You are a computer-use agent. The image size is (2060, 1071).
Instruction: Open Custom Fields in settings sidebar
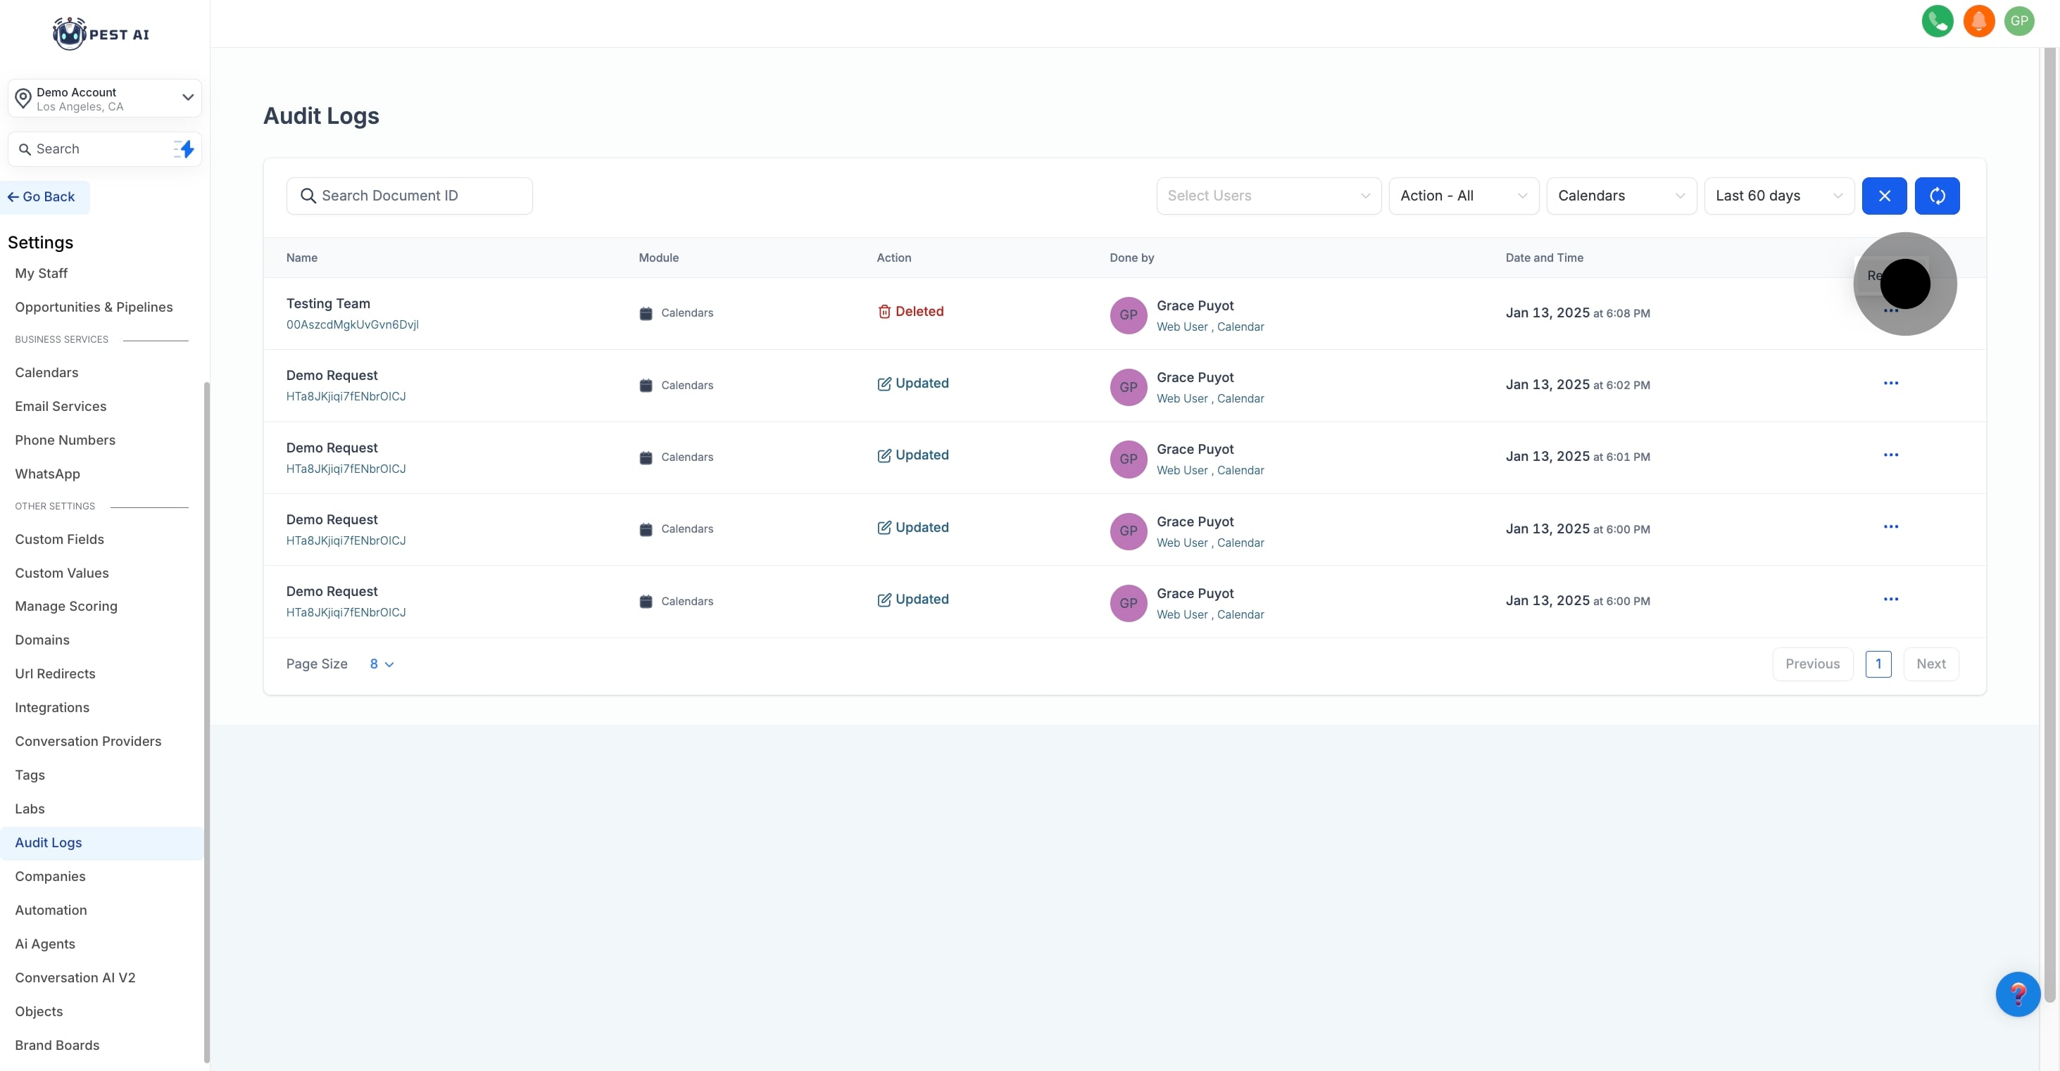coord(59,540)
